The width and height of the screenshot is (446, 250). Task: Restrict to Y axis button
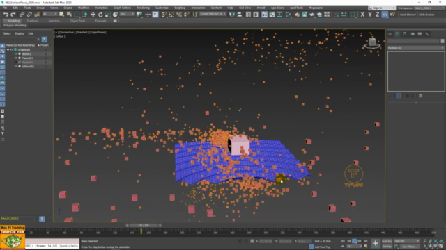[370, 15]
